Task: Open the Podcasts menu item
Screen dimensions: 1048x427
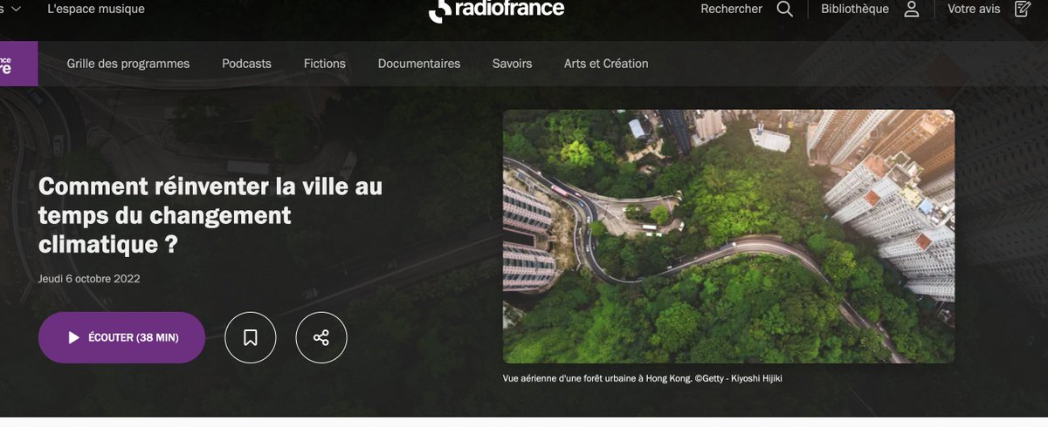Action: pyautogui.click(x=246, y=64)
